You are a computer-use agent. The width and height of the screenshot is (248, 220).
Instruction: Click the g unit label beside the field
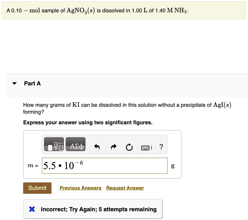tap(173, 166)
